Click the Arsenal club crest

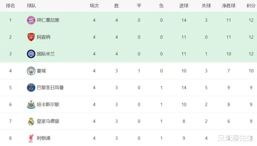pos(31,37)
